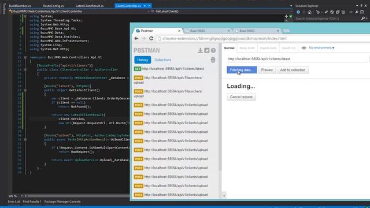Open the 100 % zoom dropdown

[22, 196]
